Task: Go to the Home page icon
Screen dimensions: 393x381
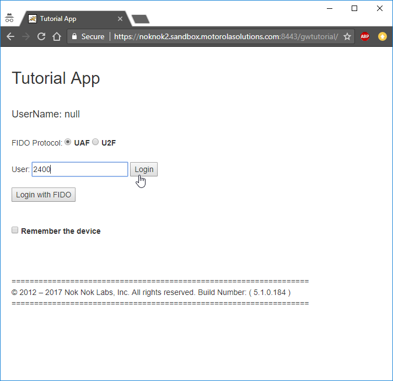Action: coord(57,36)
